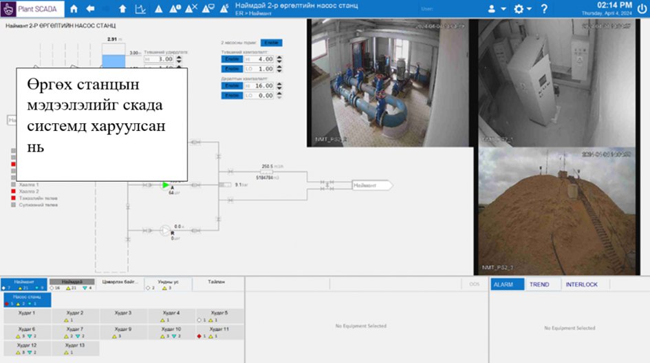This screenshot has height=363, width=650.
Task: Click the power shutdown icon
Action: [642, 9]
